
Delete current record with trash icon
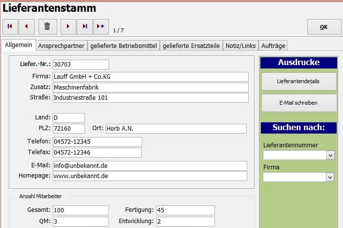tap(47, 26)
